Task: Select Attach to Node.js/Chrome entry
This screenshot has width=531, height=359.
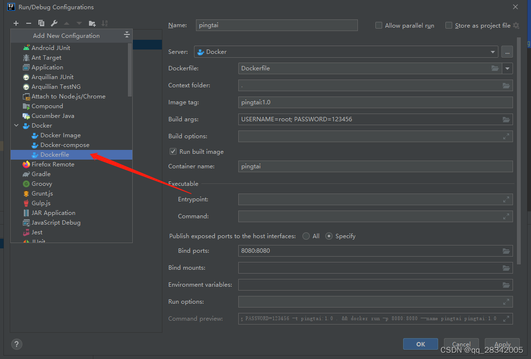Action: (71, 96)
